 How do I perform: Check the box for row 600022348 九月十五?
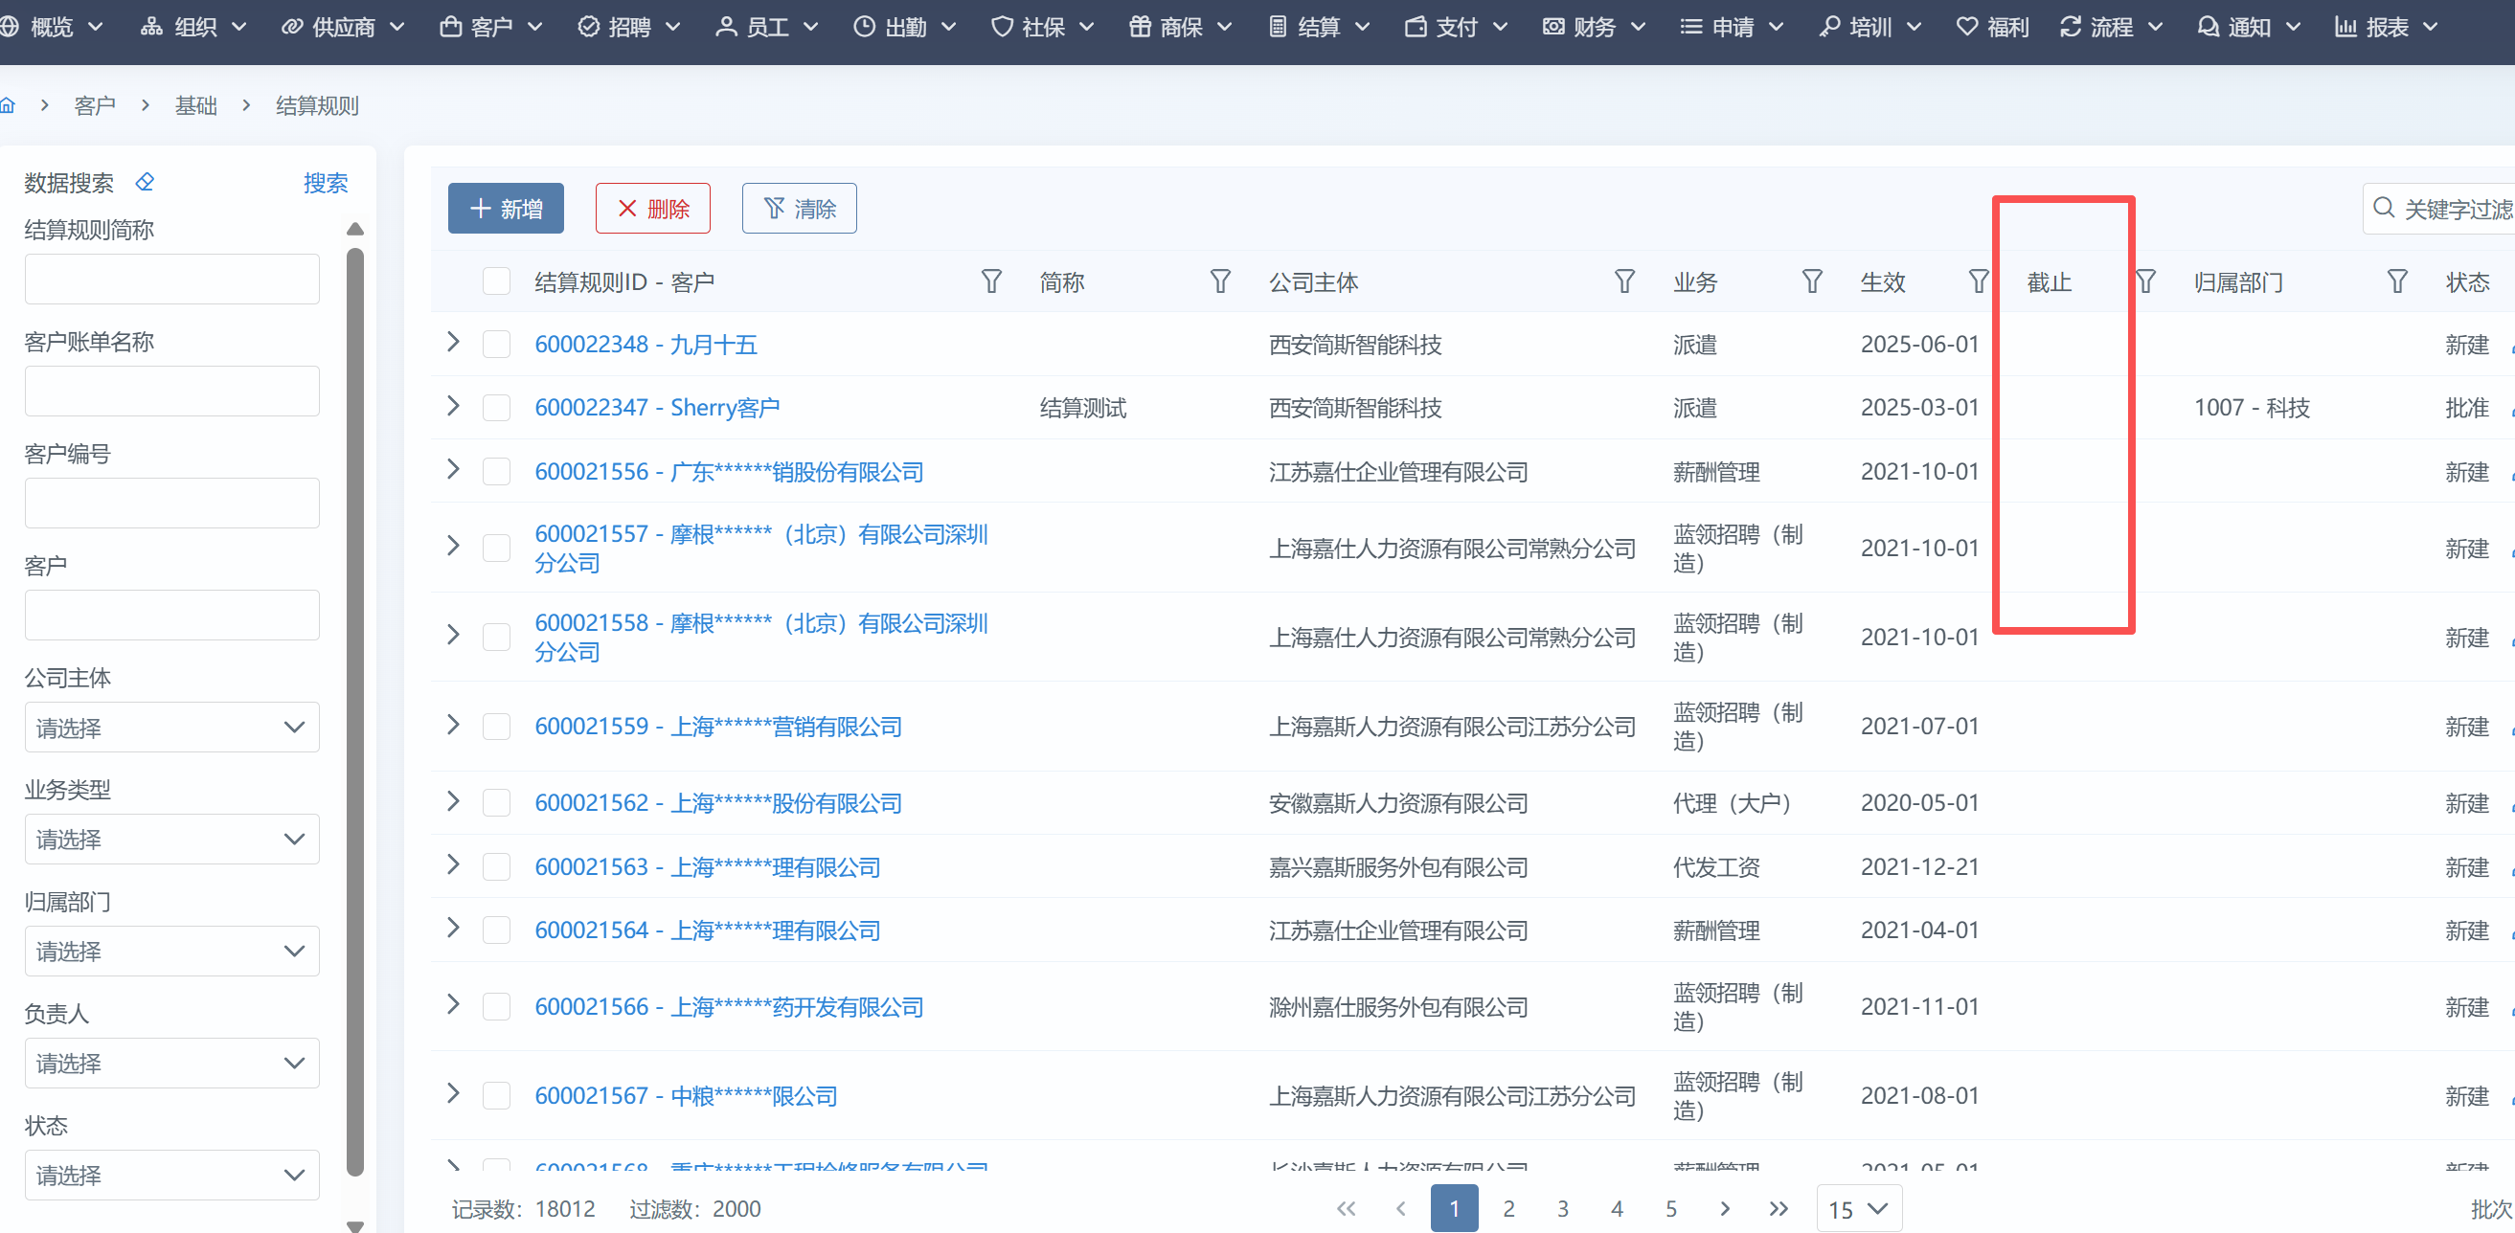point(496,345)
